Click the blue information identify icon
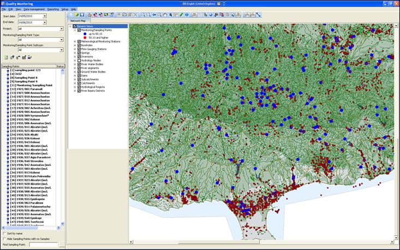This screenshot has height=250, width=400. (187, 15)
